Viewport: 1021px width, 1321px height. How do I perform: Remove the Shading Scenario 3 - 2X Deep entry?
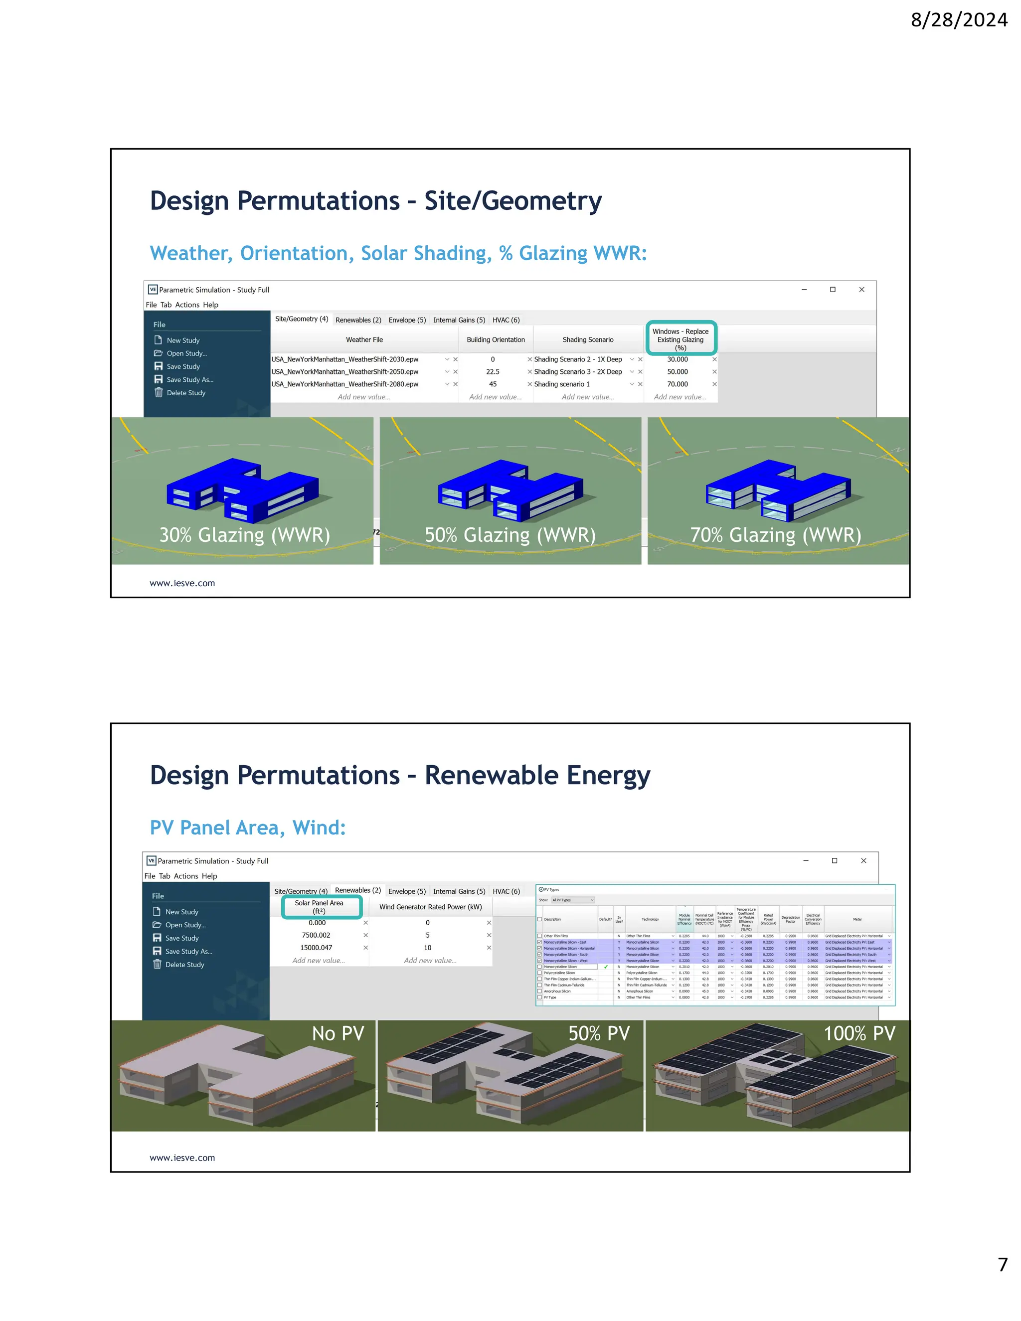point(640,372)
